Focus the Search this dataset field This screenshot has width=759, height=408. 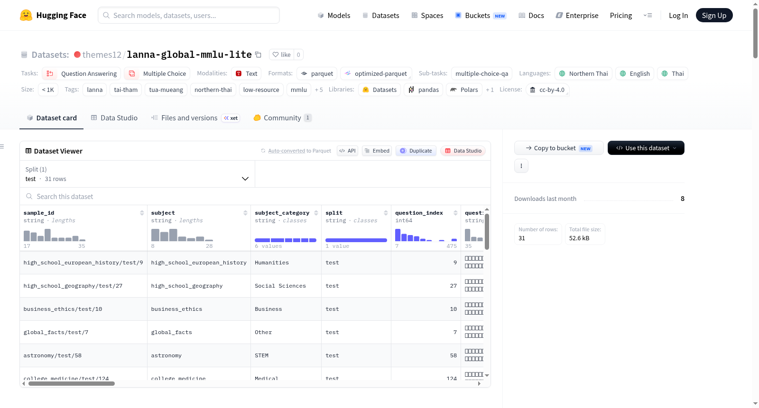255,196
